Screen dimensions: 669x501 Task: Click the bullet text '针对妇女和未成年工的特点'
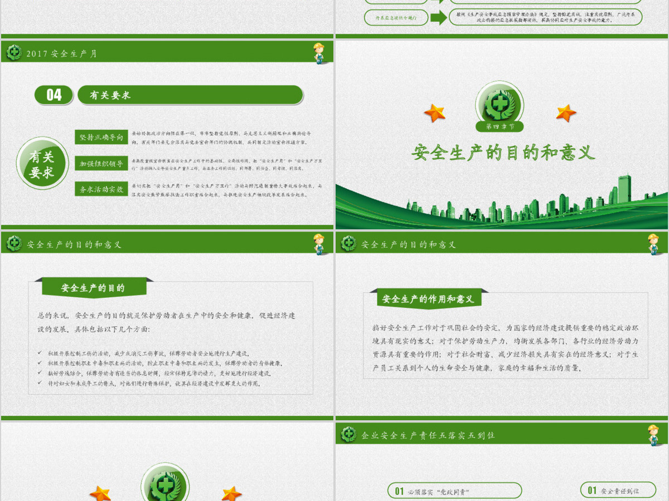pos(154,383)
